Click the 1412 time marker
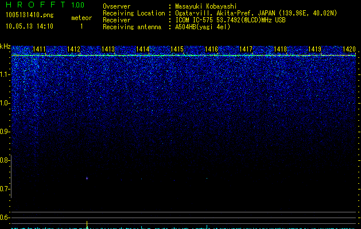The image size is (361, 229). pos(73,49)
